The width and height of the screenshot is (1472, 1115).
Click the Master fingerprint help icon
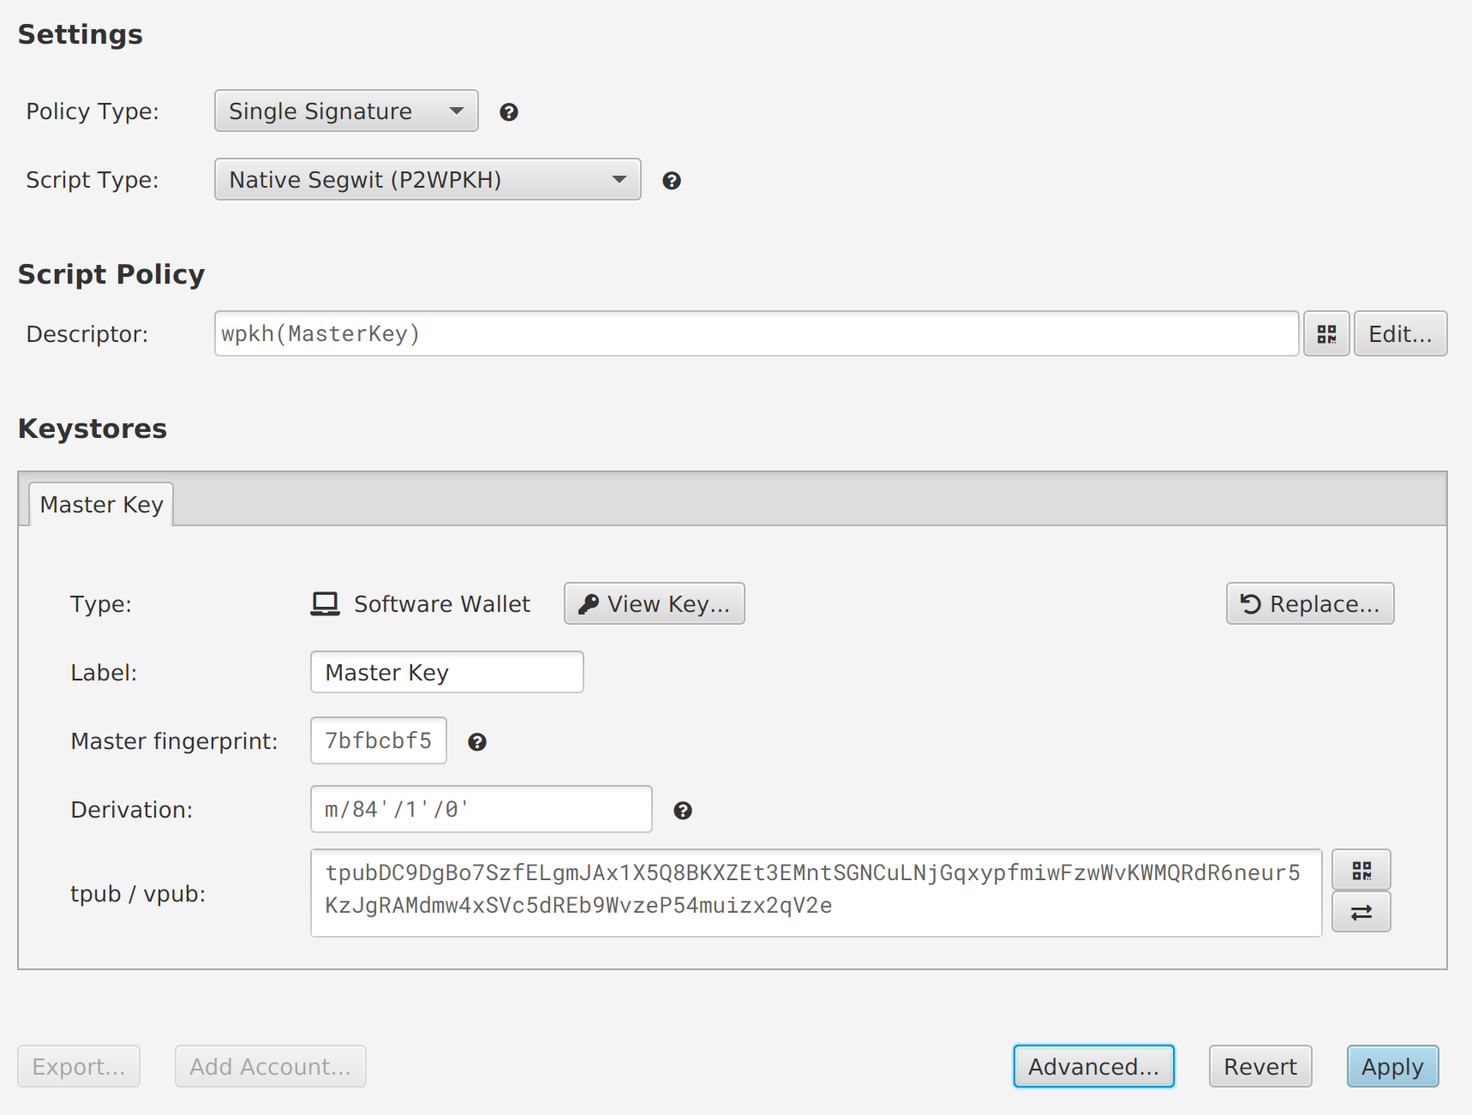(476, 742)
